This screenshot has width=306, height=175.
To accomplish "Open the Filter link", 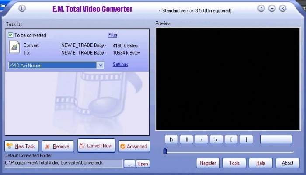I will coord(113,35).
